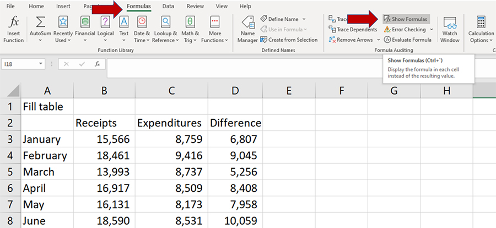
Task: Select the cell with 18,590
Action: 104,220
